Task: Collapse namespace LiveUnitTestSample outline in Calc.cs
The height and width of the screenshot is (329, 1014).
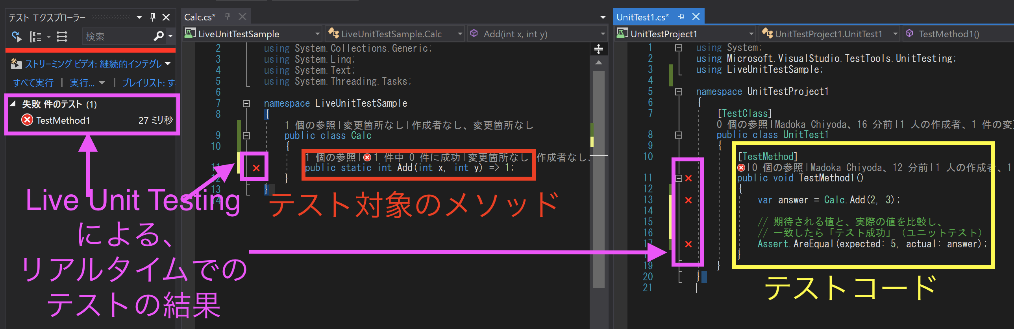Action: click(x=246, y=104)
